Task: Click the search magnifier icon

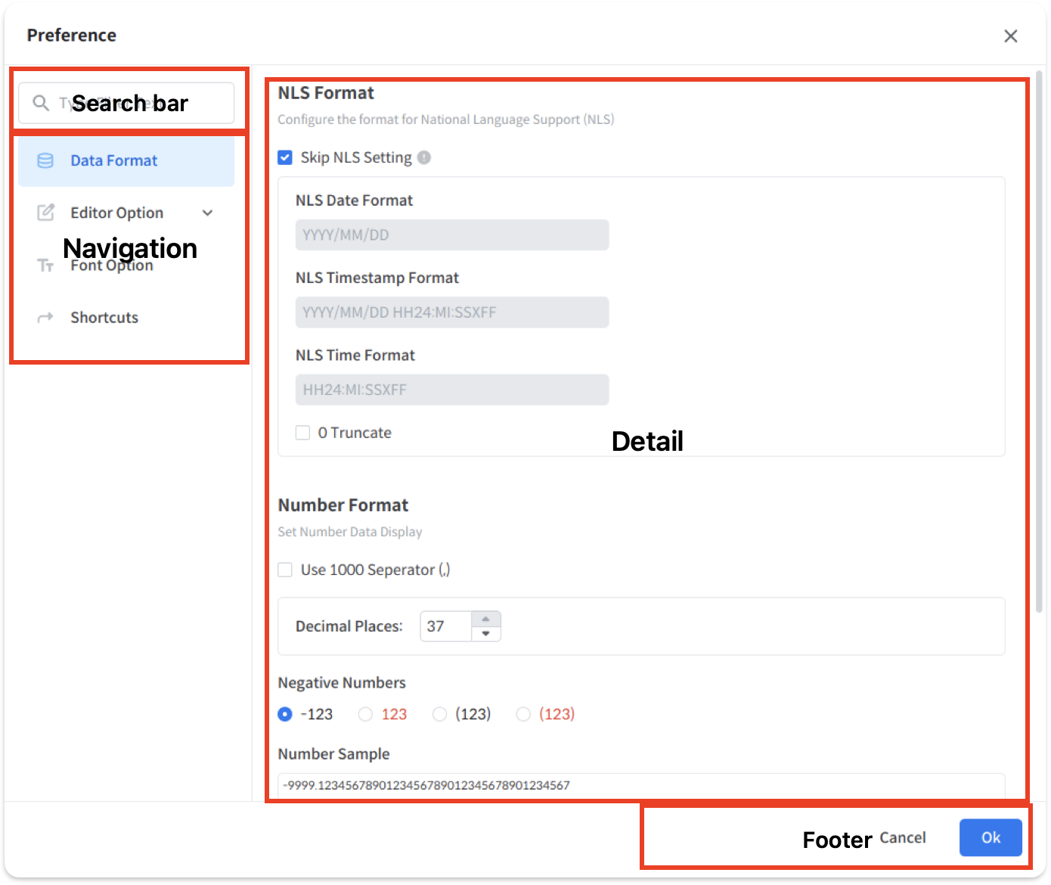Action: 41,103
